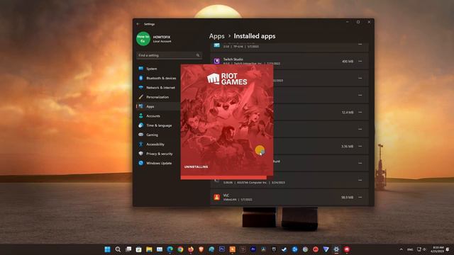Go back with the Settings back arrow

point(138,24)
